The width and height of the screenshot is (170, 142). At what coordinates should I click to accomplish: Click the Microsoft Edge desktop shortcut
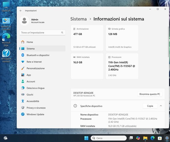[6, 40]
